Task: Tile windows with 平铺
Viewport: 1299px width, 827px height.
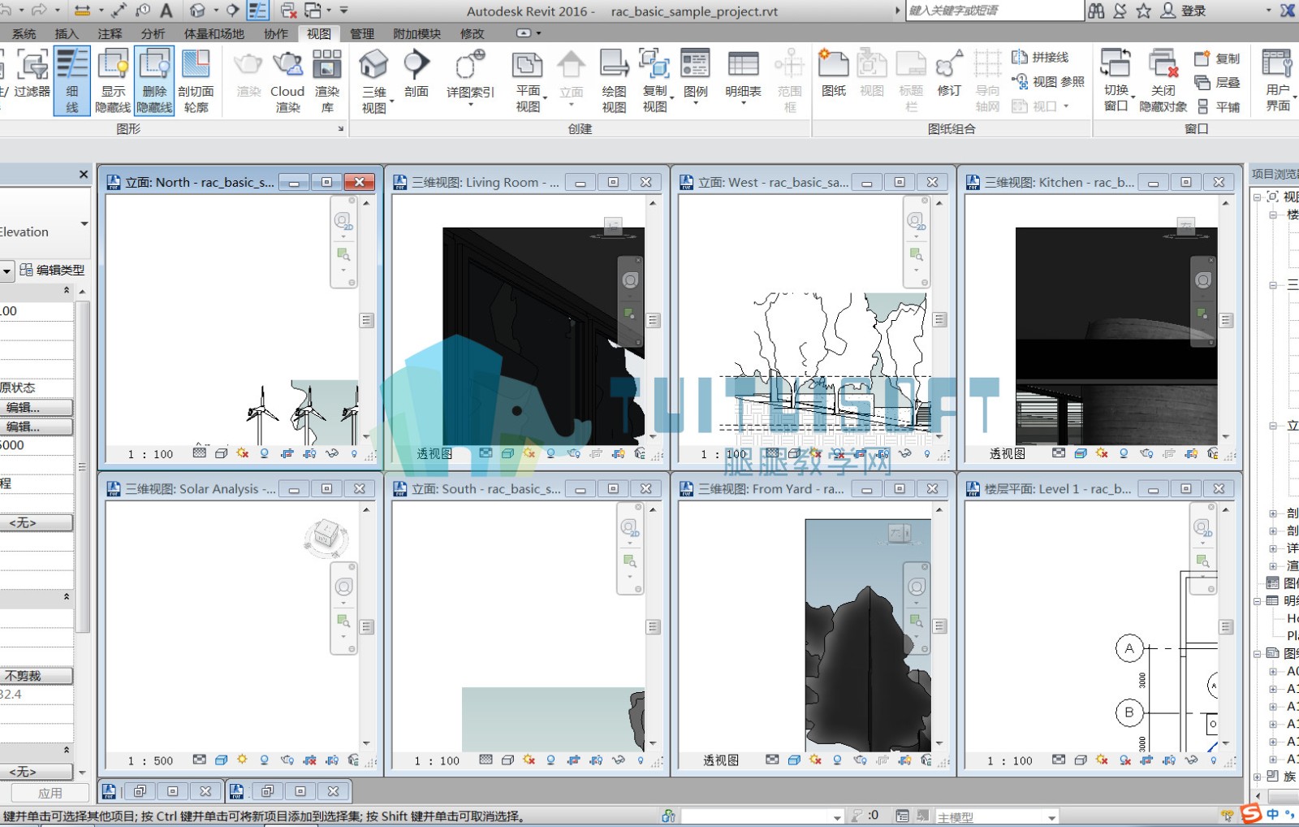Action: pyautogui.click(x=1219, y=106)
